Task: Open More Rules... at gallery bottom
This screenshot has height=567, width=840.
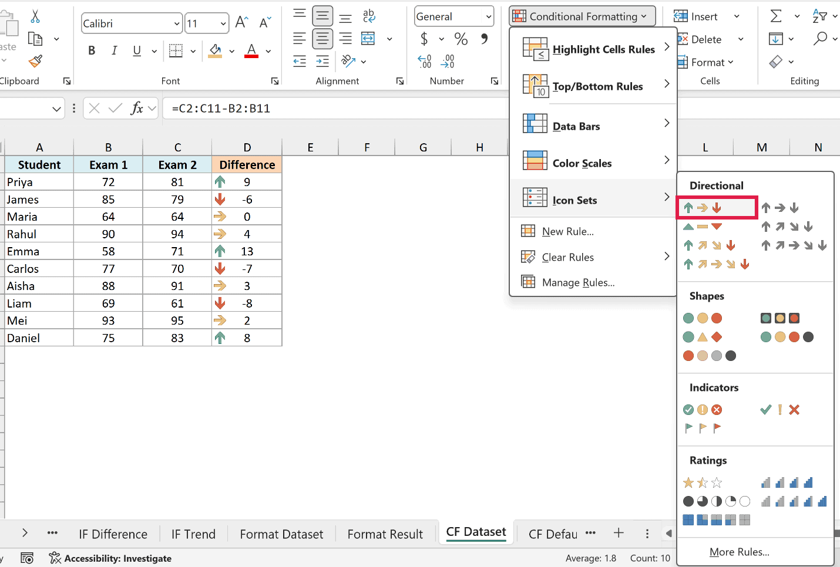Action: (740, 552)
